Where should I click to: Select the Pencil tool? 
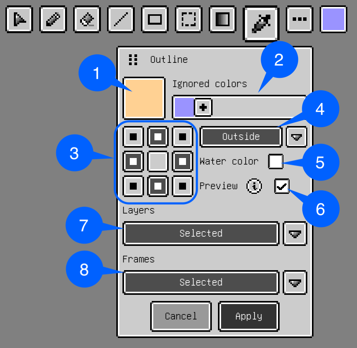53,19
